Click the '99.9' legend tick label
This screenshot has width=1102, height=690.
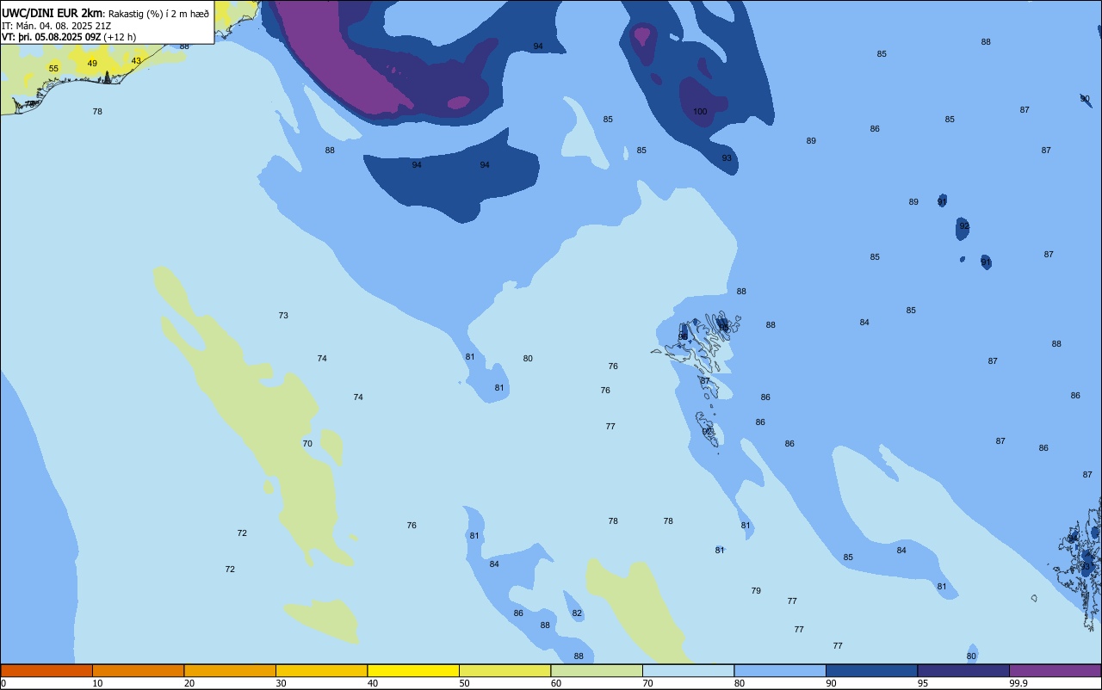(1018, 683)
